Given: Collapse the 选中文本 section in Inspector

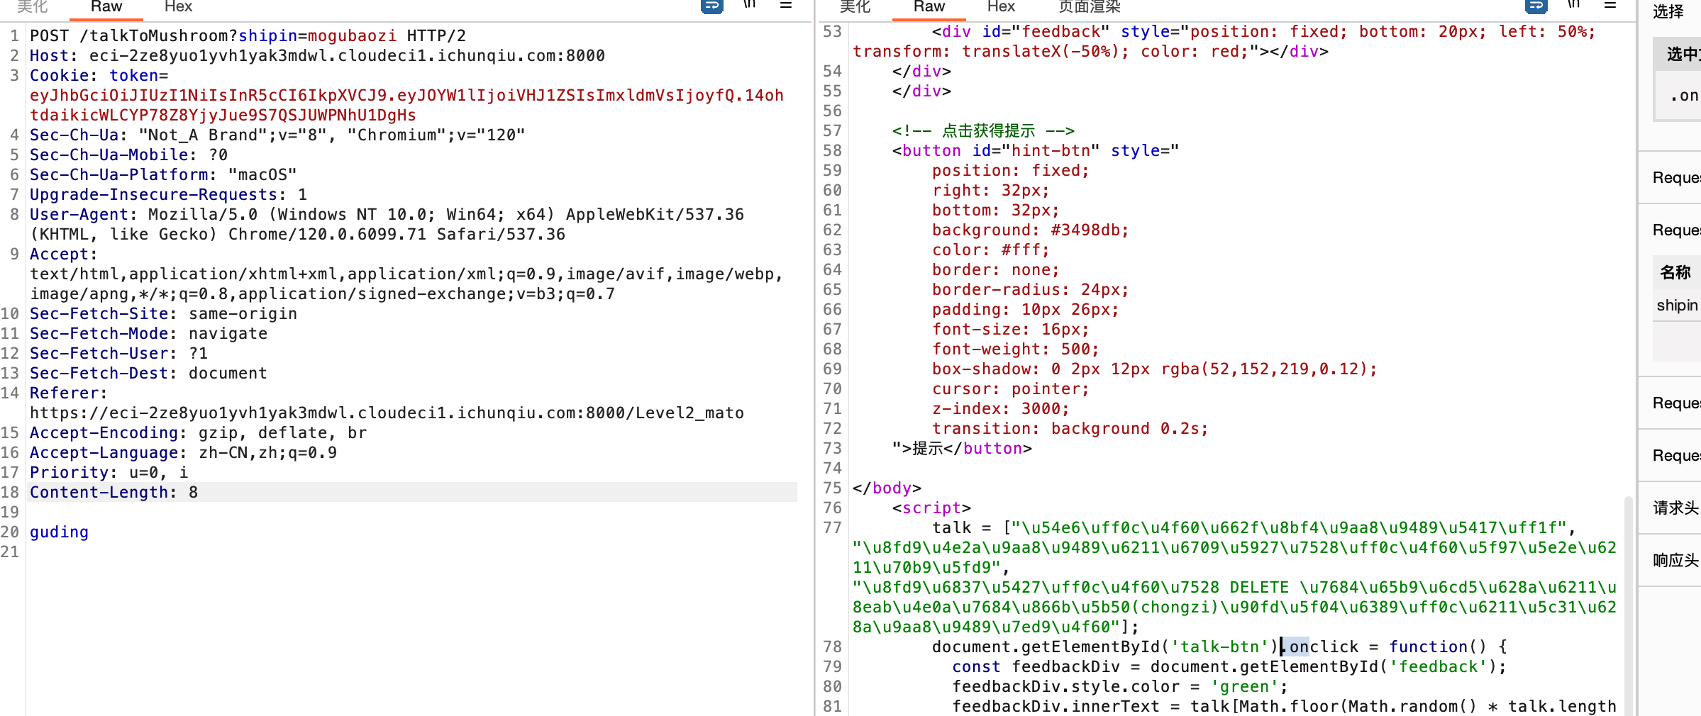Looking at the screenshot, I should tap(1683, 55).
